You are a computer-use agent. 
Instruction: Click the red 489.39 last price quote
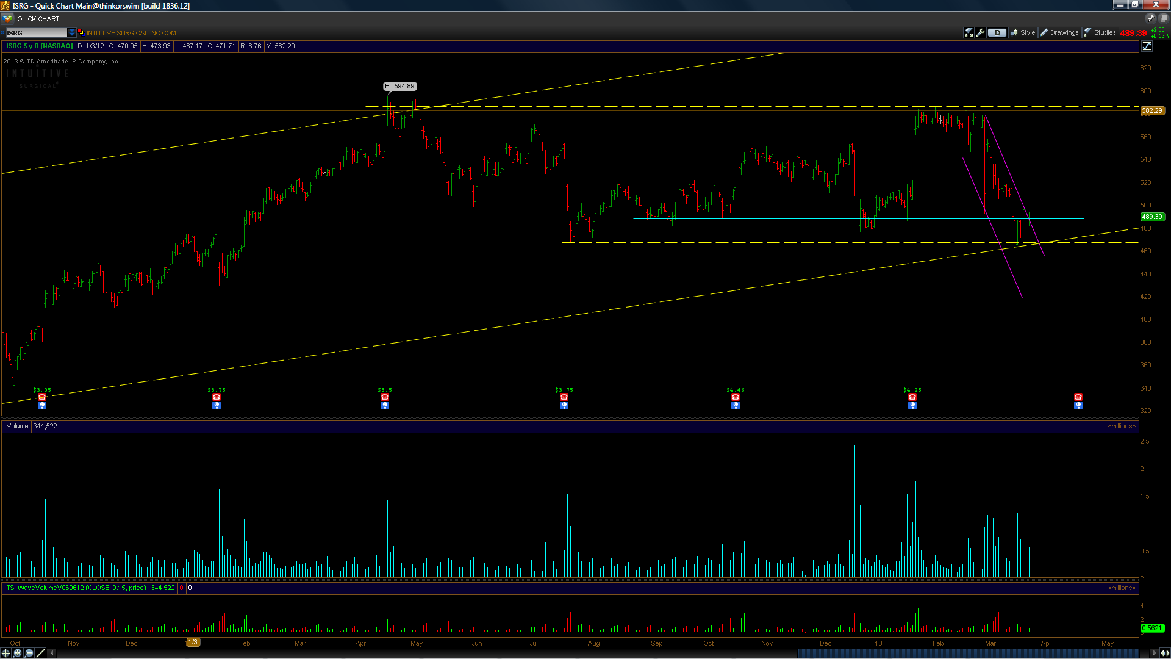tap(1133, 34)
